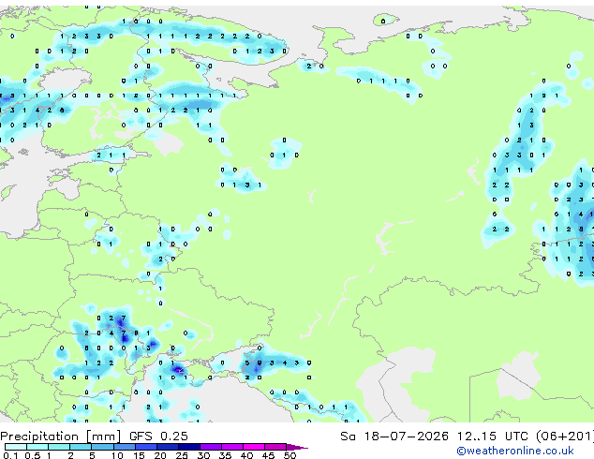Click the '25' legend scale label
Viewport: 594px width, 459px height.
point(182,455)
